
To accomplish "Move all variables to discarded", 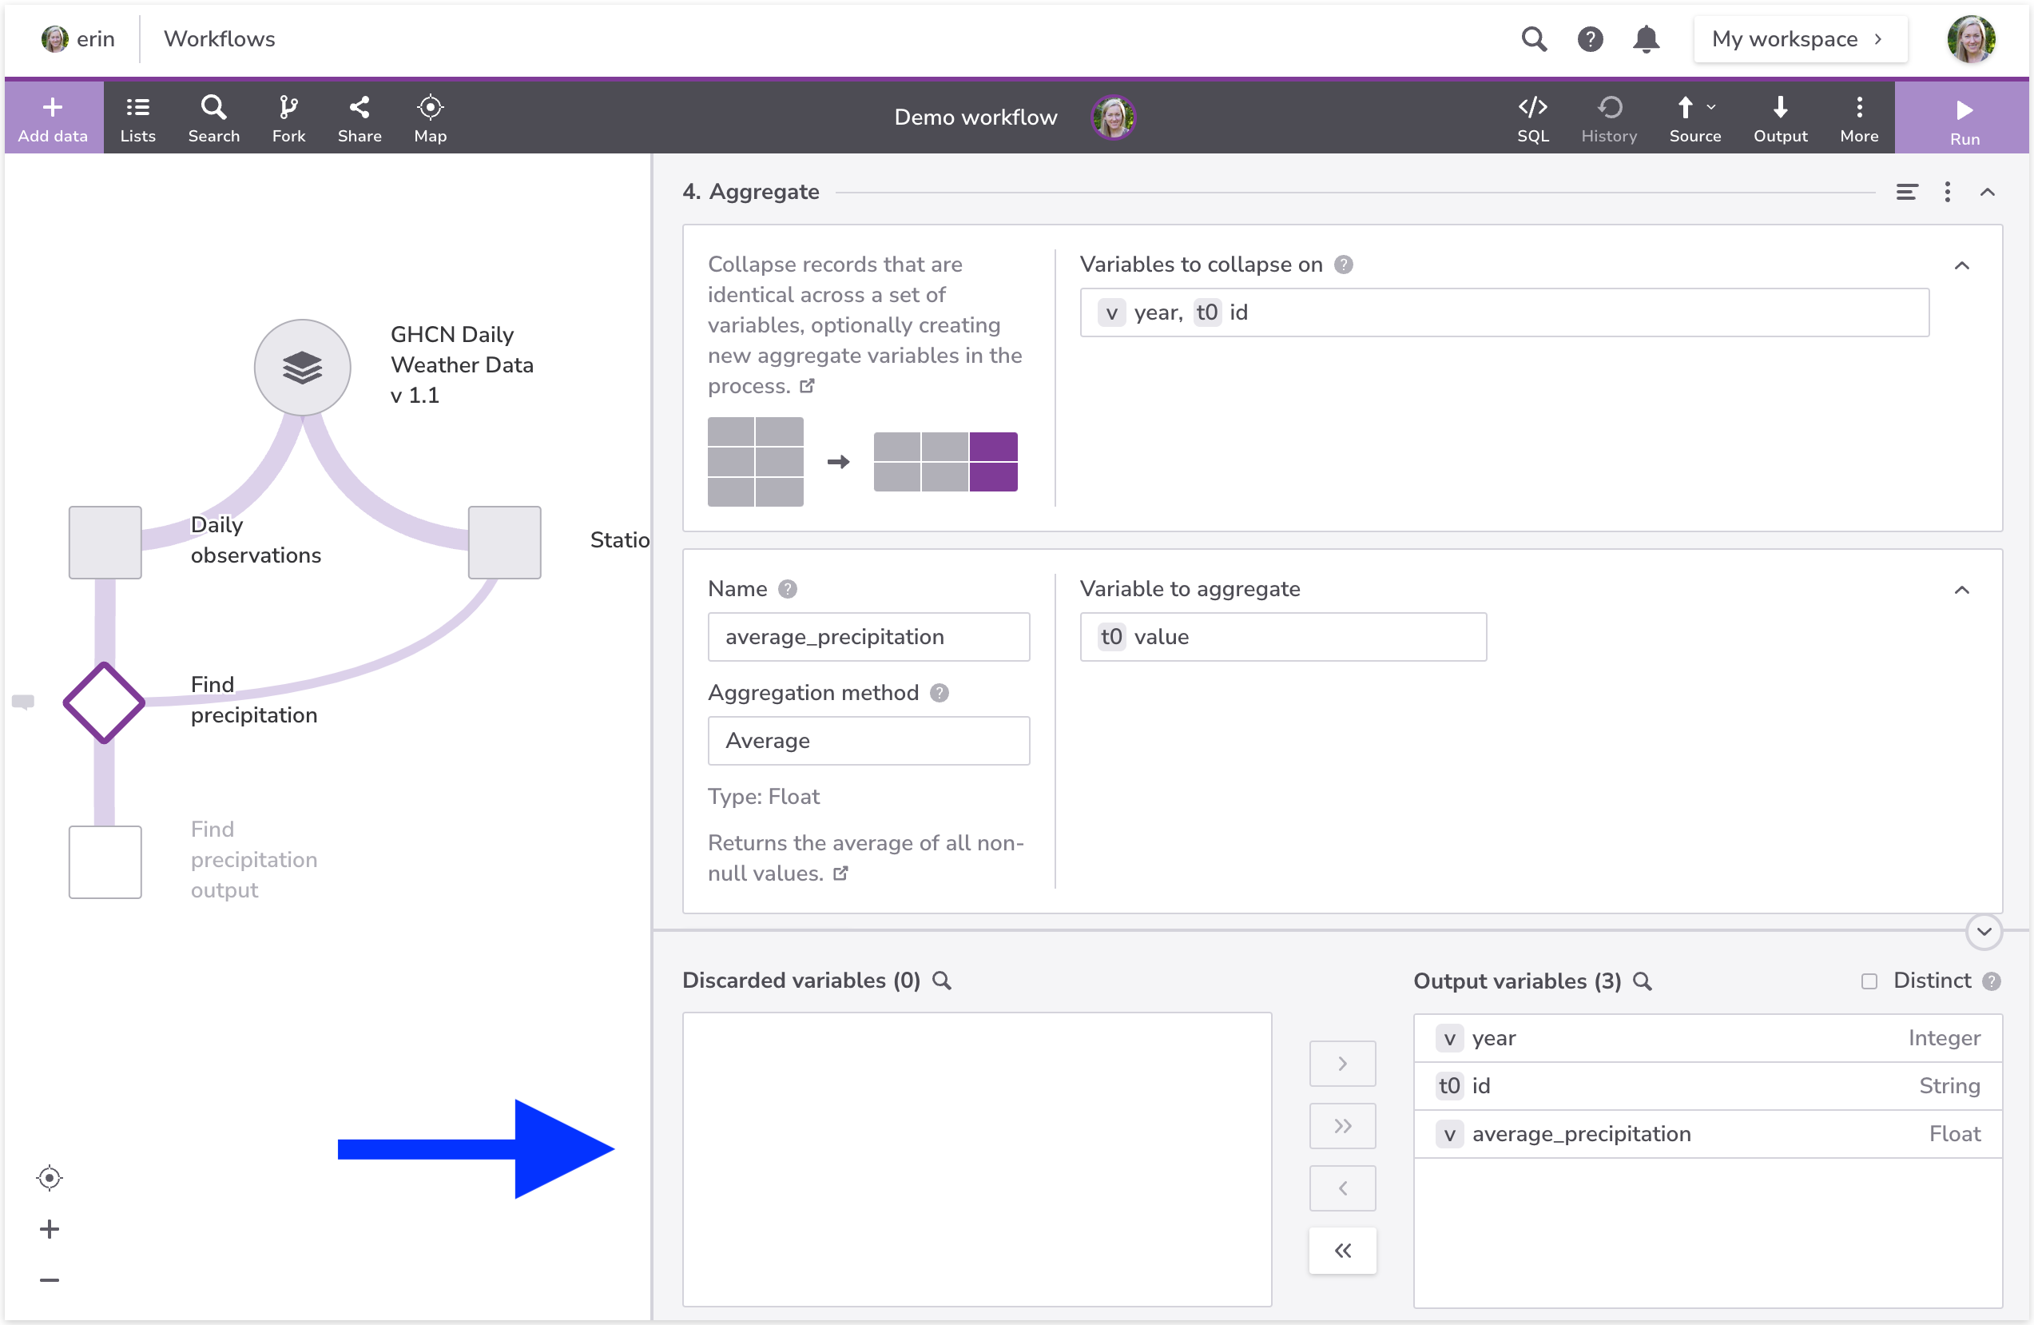I will [x=1342, y=1251].
